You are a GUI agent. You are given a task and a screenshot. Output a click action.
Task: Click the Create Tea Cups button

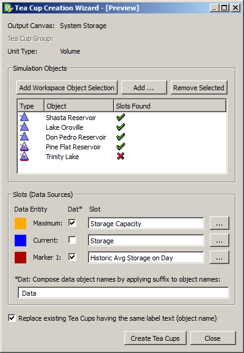click(155, 338)
